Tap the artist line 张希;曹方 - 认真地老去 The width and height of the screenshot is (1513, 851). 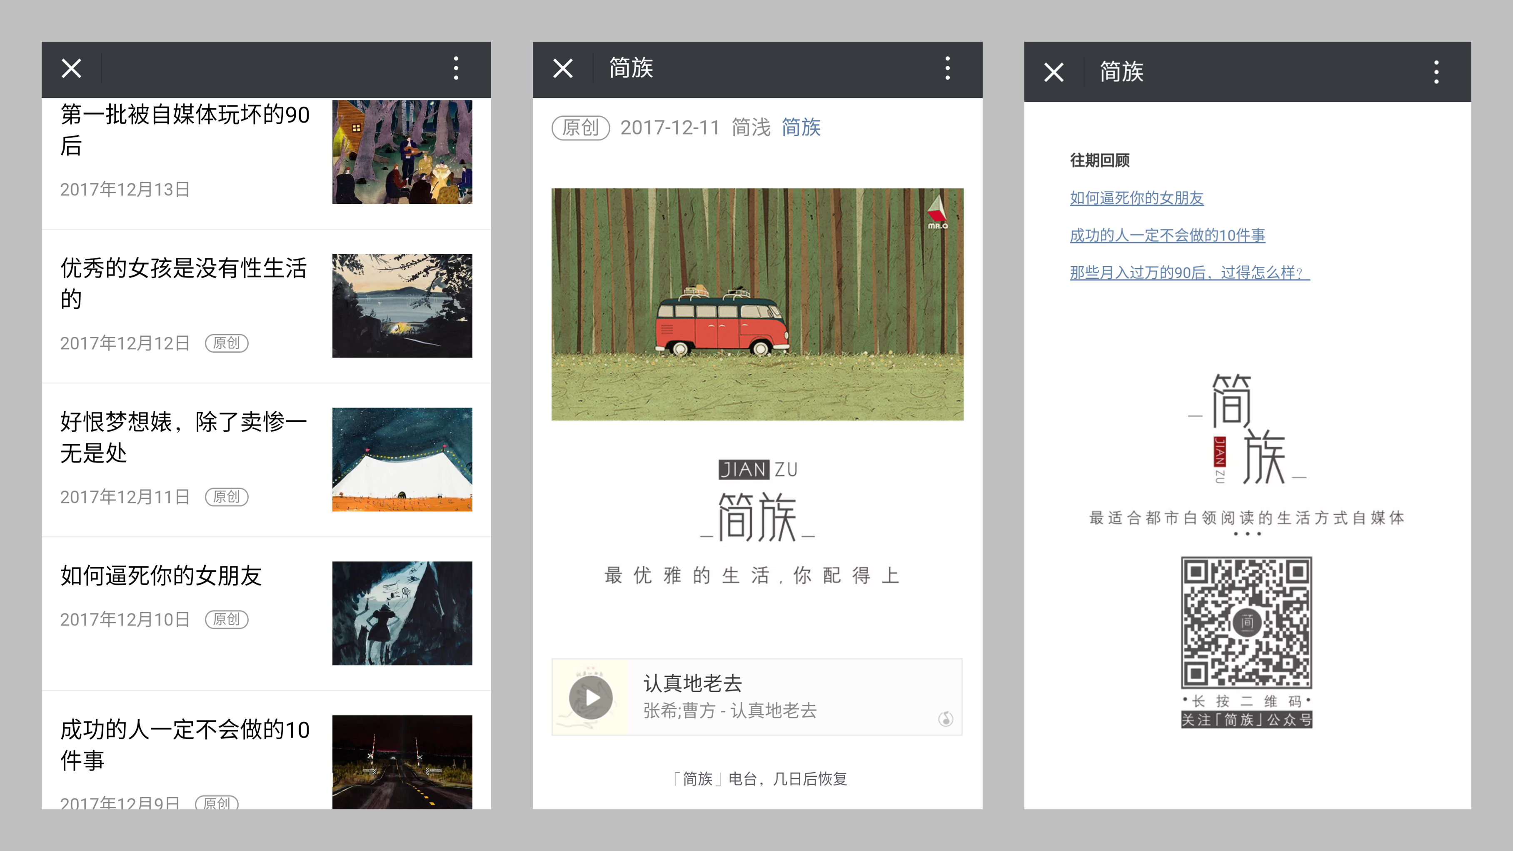point(730,711)
